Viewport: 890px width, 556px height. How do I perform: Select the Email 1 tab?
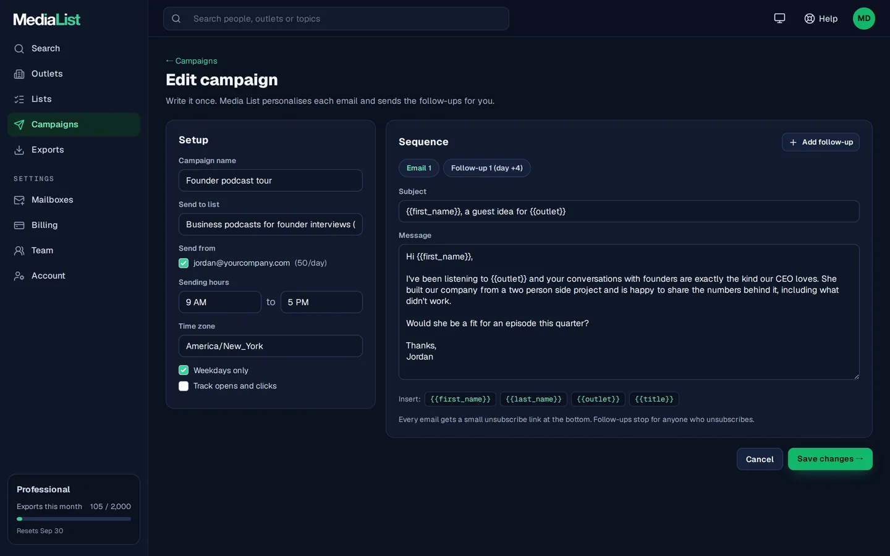419,168
